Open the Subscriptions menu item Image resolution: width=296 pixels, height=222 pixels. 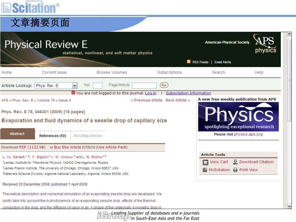(169, 72)
